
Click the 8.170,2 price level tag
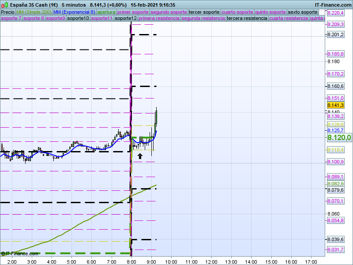[335, 74]
